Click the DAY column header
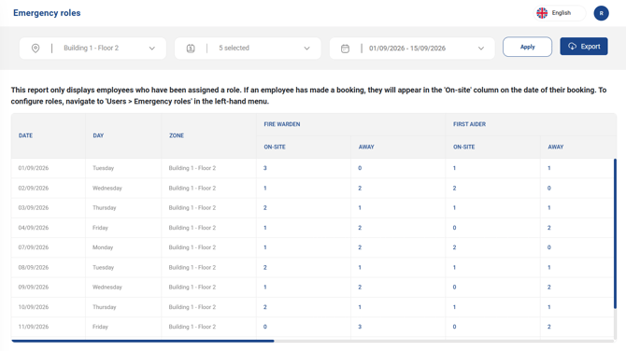The height and width of the screenshot is (351, 626). pyautogui.click(x=98, y=135)
